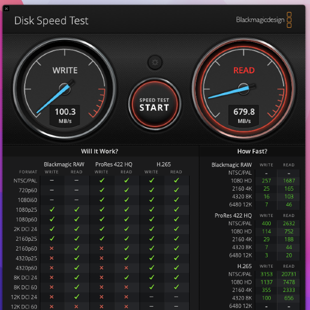Click the Disk Speed Test title text
This screenshot has height=310, width=310.
[x=51, y=21]
